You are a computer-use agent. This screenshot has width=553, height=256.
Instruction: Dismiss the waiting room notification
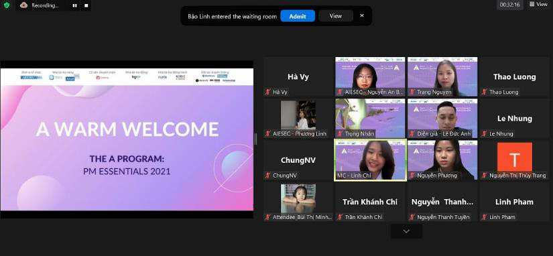(362, 15)
